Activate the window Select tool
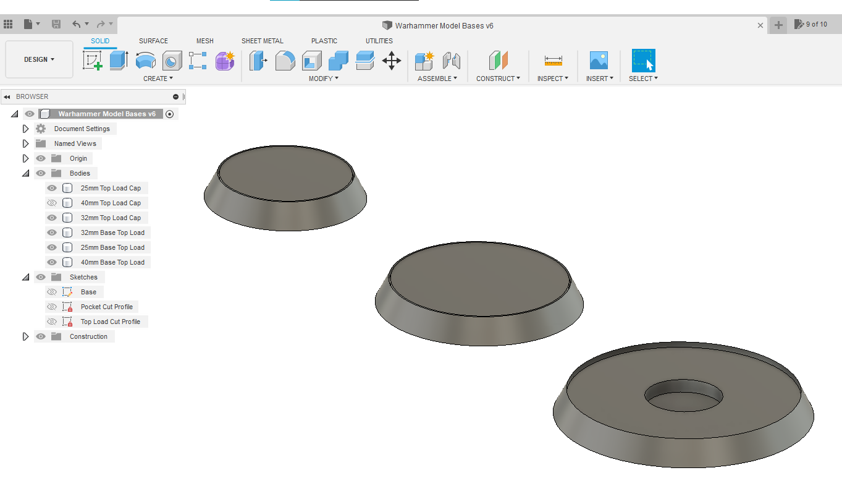 click(643, 61)
